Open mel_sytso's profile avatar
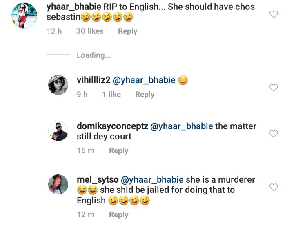The width and height of the screenshot is (294, 225). pos(58,184)
